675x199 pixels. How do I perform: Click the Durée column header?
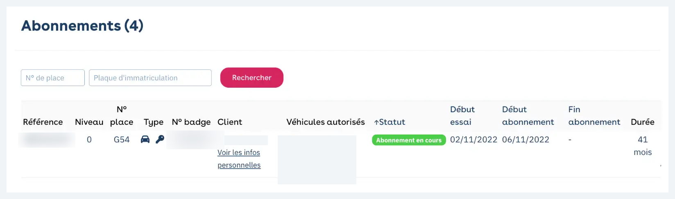click(x=643, y=122)
